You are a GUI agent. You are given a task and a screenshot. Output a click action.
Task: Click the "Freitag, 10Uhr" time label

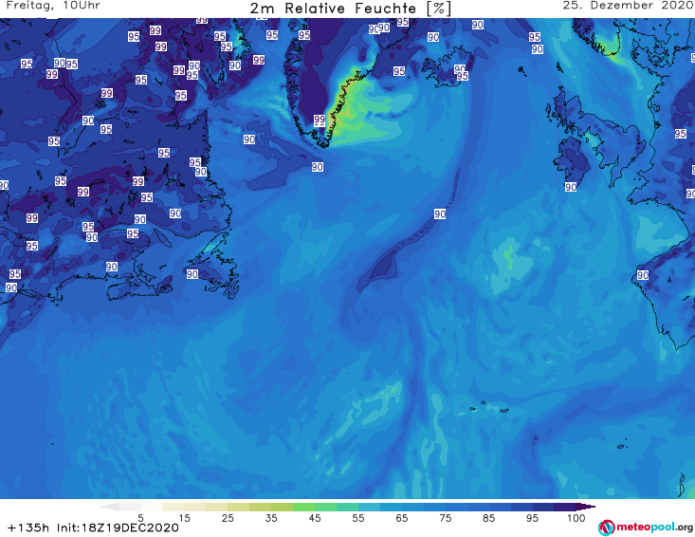coord(53,6)
